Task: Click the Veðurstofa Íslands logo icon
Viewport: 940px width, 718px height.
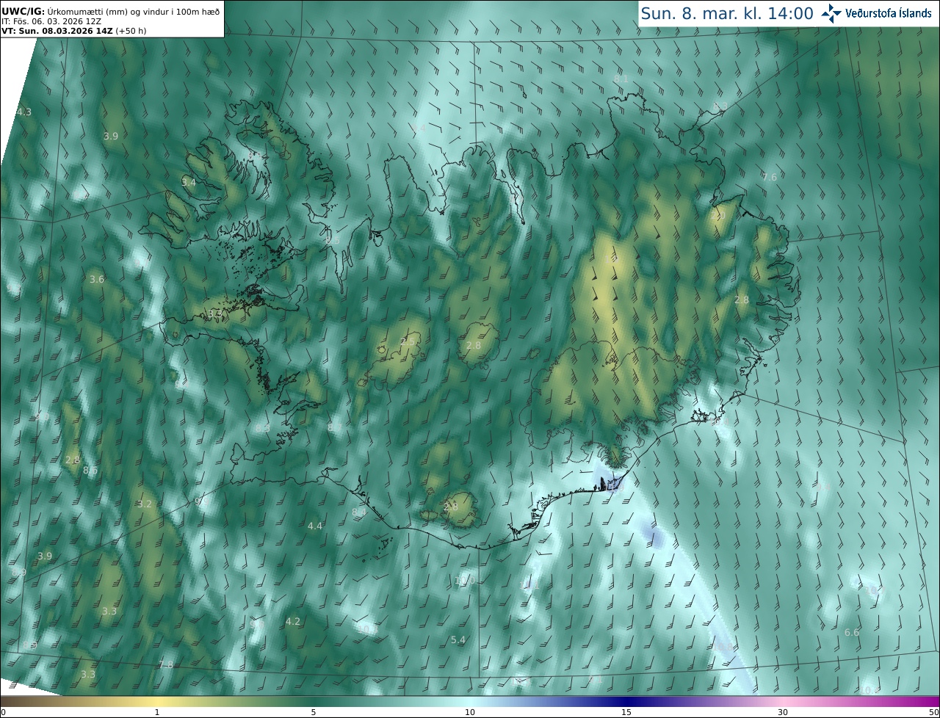Action: click(831, 13)
